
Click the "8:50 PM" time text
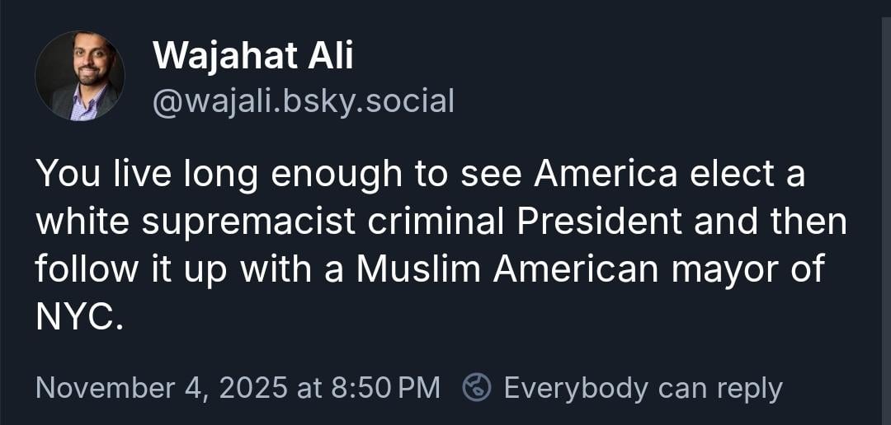pyautogui.click(x=385, y=387)
